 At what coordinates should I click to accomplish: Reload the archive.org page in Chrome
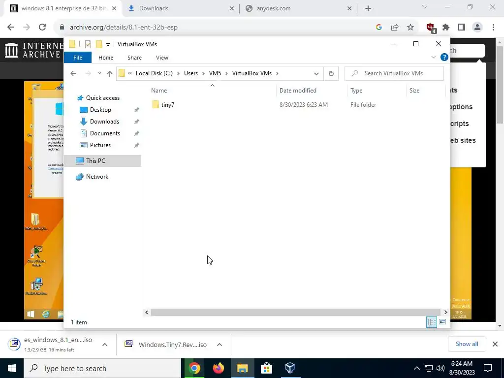pyautogui.click(x=42, y=27)
